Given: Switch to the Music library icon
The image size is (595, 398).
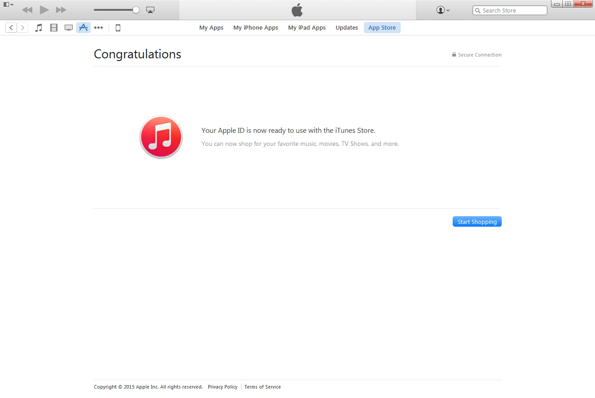Looking at the screenshot, I should pyautogui.click(x=39, y=28).
